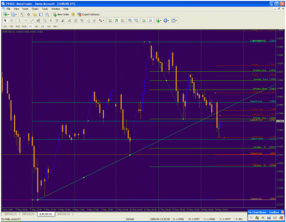Select the Cursor arrow tool
Screen dimensions: 286x222
pyautogui.click(x=5, y=21)
